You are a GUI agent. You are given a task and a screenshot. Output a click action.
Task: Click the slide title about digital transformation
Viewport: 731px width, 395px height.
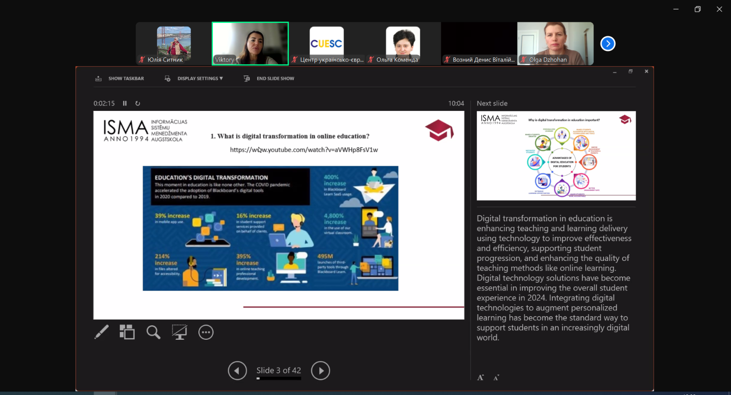tap(290, 136)
